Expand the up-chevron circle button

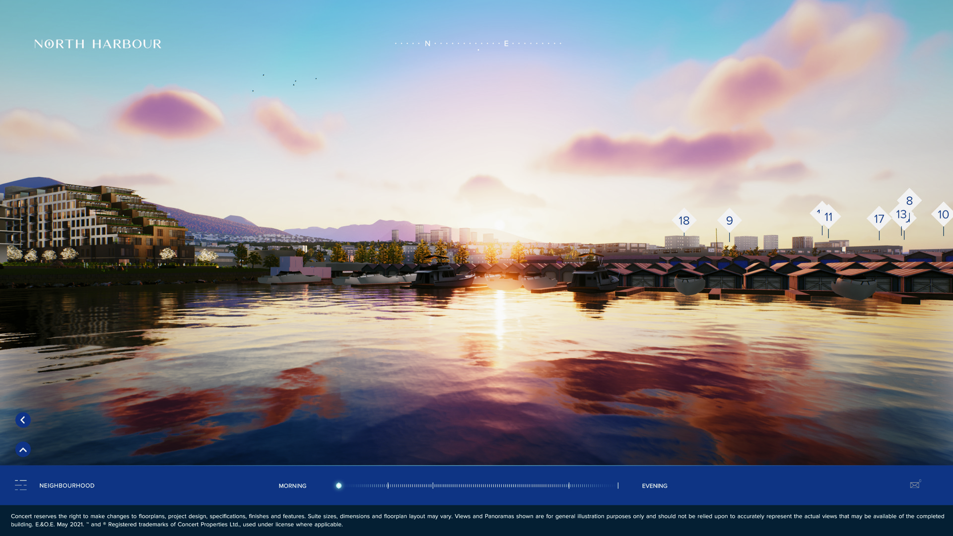(x=23, y=450)
